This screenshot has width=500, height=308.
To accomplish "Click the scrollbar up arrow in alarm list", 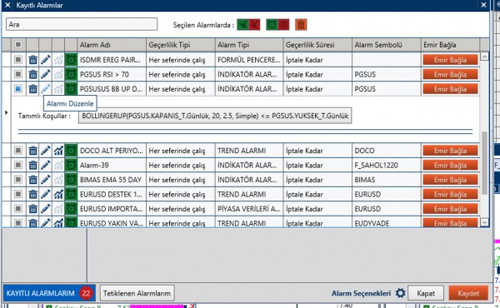I will 484,57.
